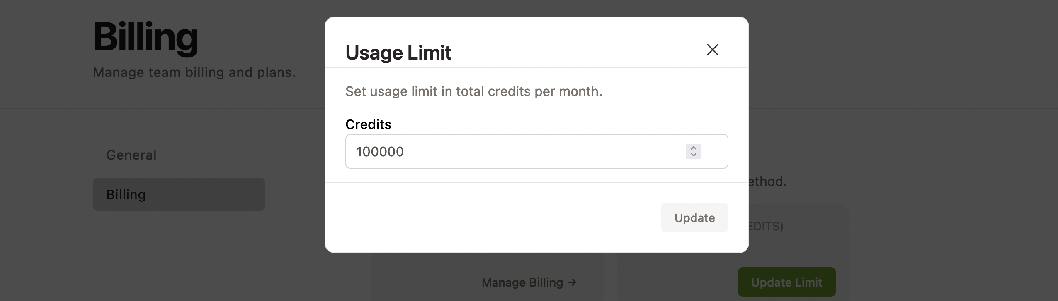Click the 100000 credits value
Image resolution: width=1058 pixels, height=301 pixels.
pyautogui.click(x=380, y=151)
